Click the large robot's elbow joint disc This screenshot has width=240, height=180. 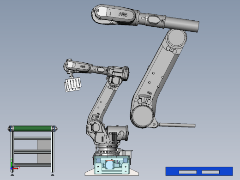point(176,38)
